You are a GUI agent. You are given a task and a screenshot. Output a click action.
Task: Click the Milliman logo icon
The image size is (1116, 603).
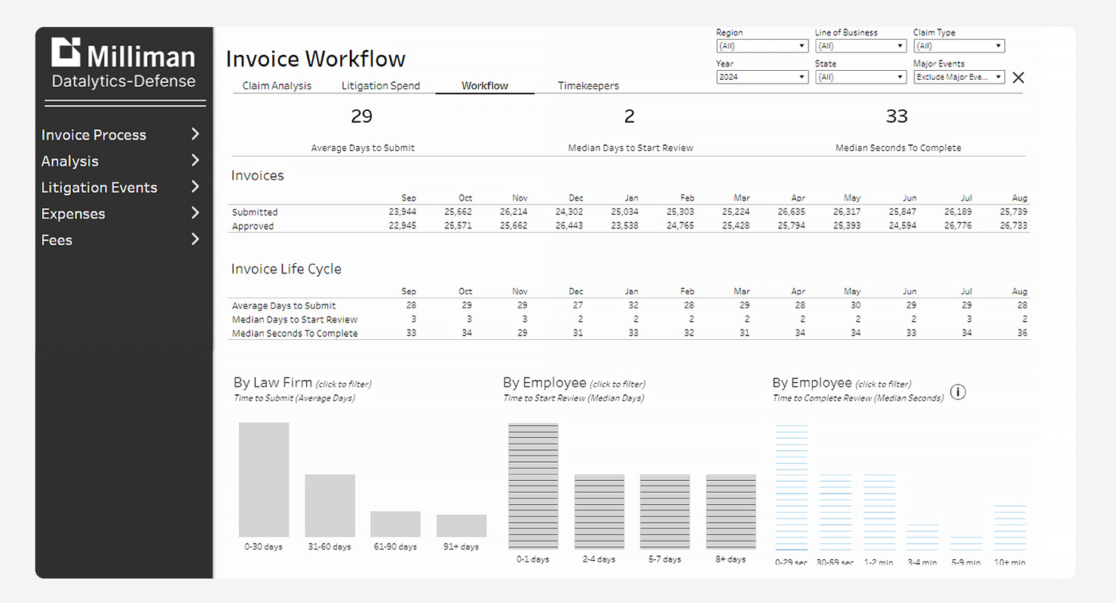pos(67,53)
